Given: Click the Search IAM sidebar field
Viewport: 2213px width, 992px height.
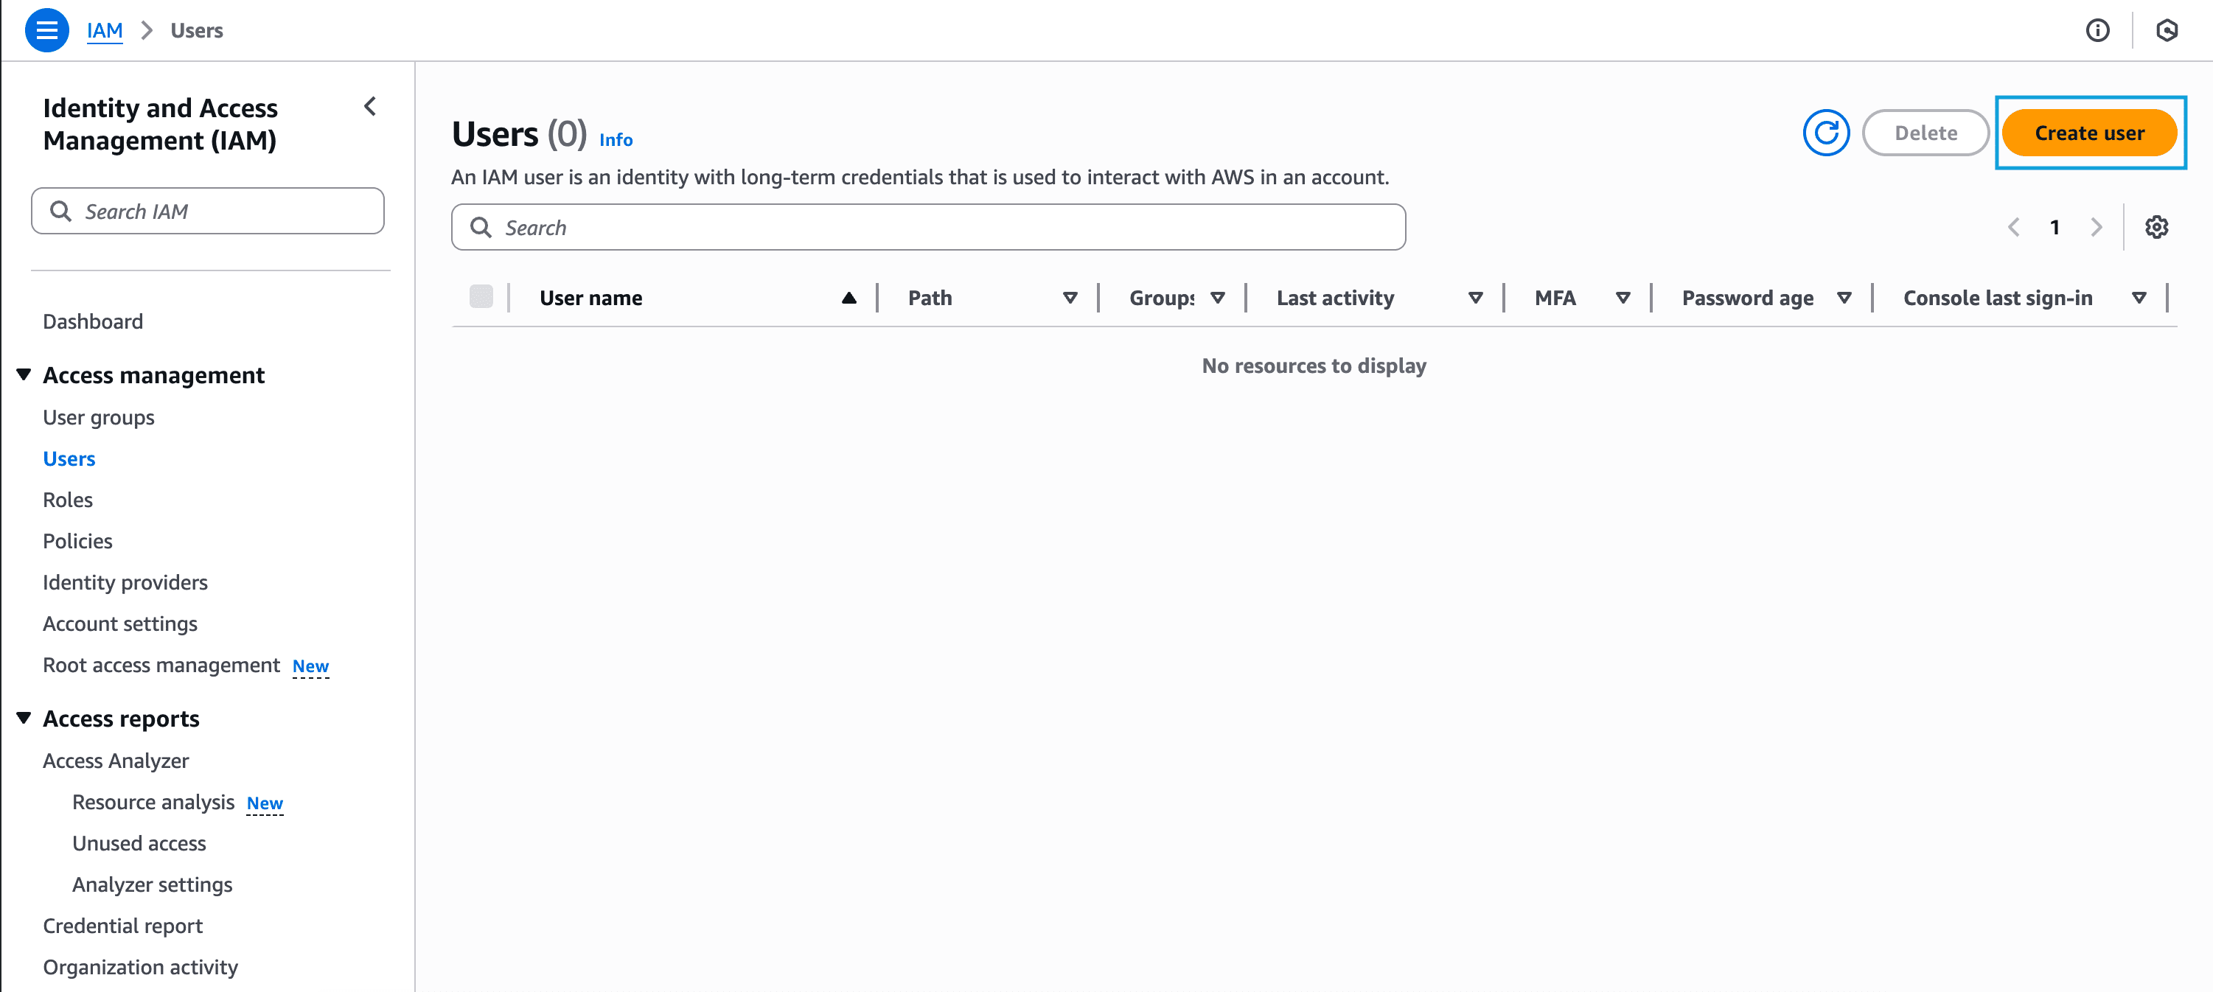Looking at the screenshot, I should tap(208, 212).
